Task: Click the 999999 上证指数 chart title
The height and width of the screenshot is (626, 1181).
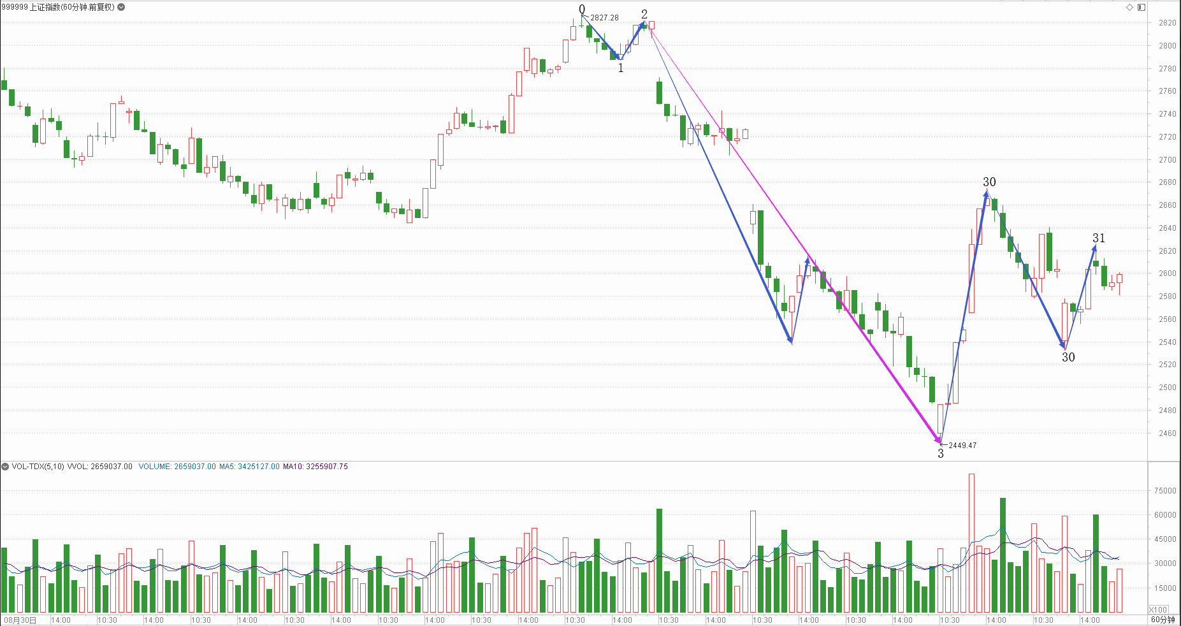Action: click(x=57, y=7)
